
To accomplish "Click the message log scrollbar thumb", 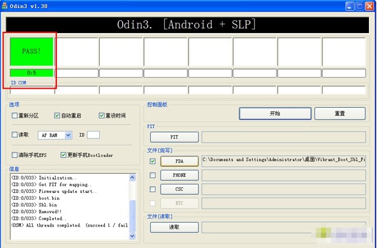I will [132, 216].
